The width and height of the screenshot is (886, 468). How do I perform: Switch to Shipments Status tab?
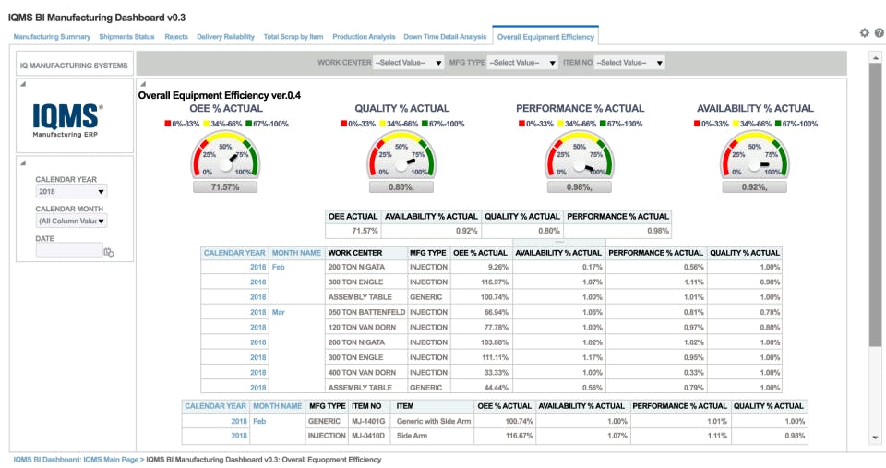pyautogui.click(x=126, y=37)
